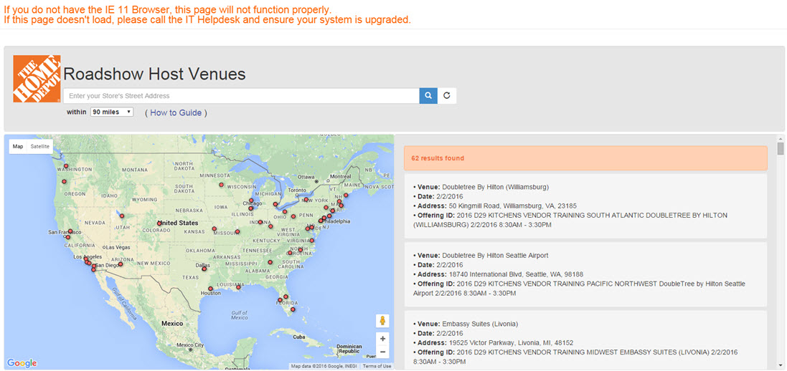This screenshot has height=371, width=787.
Task: Click the venue marker near Dallas
Action: tap(204, 269)
